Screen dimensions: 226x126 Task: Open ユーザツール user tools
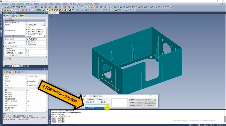point(130,10)
